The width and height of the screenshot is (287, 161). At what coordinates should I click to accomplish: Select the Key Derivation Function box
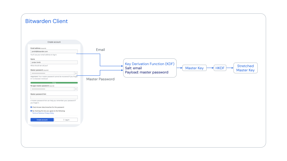[x=150, y=68]
